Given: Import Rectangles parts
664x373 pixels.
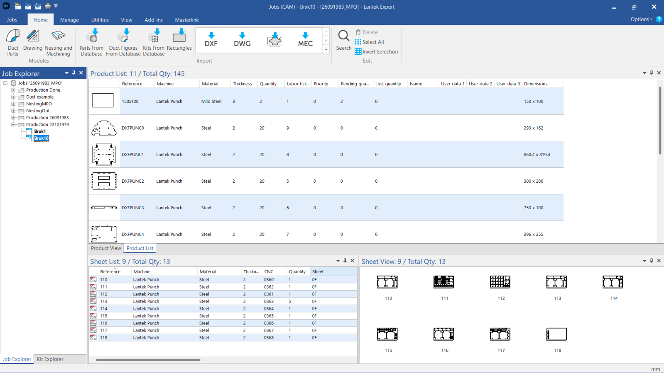Looking at the screenshot, I should point(179,41).
